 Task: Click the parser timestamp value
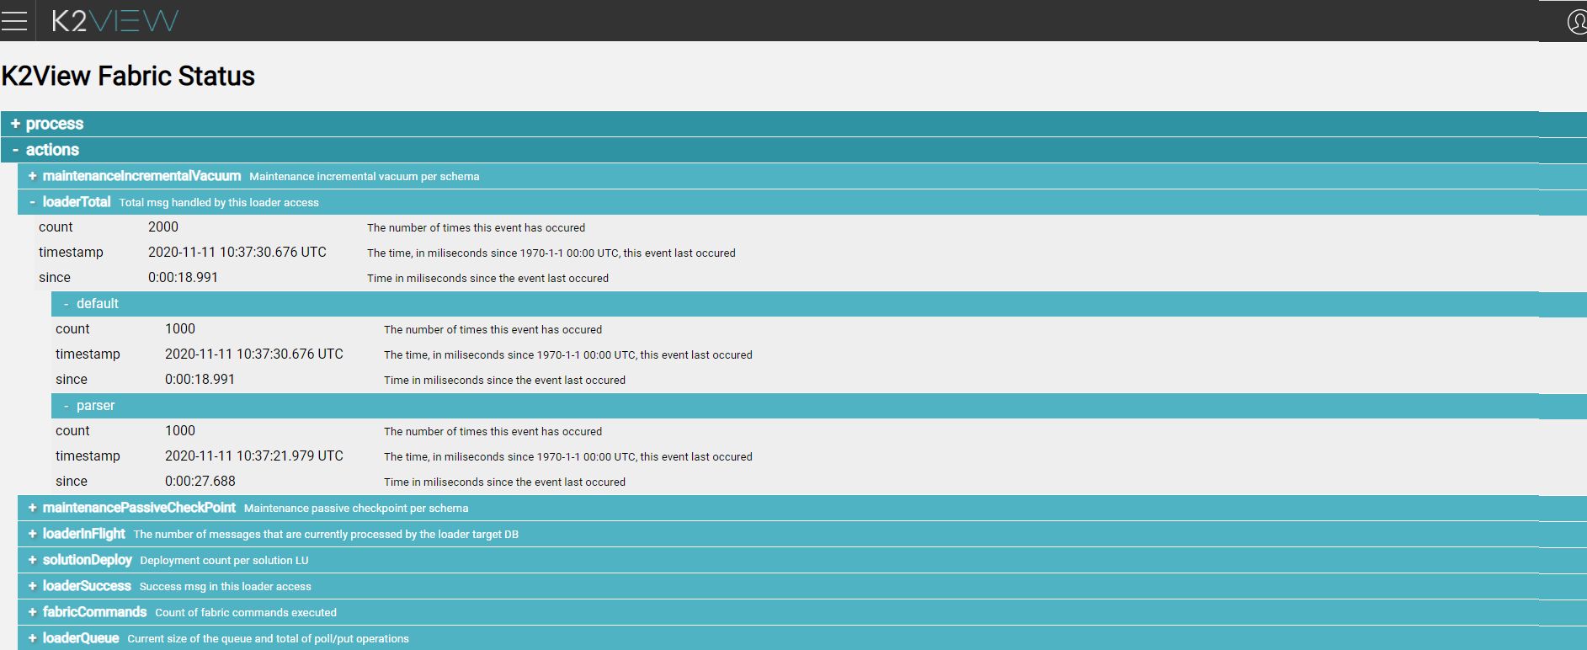click(253, 456)
